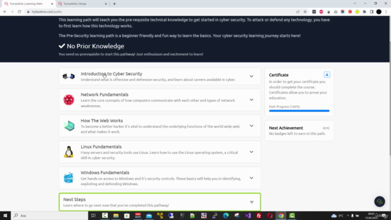Open the tab search dropdown arrow

click(354, 4)
